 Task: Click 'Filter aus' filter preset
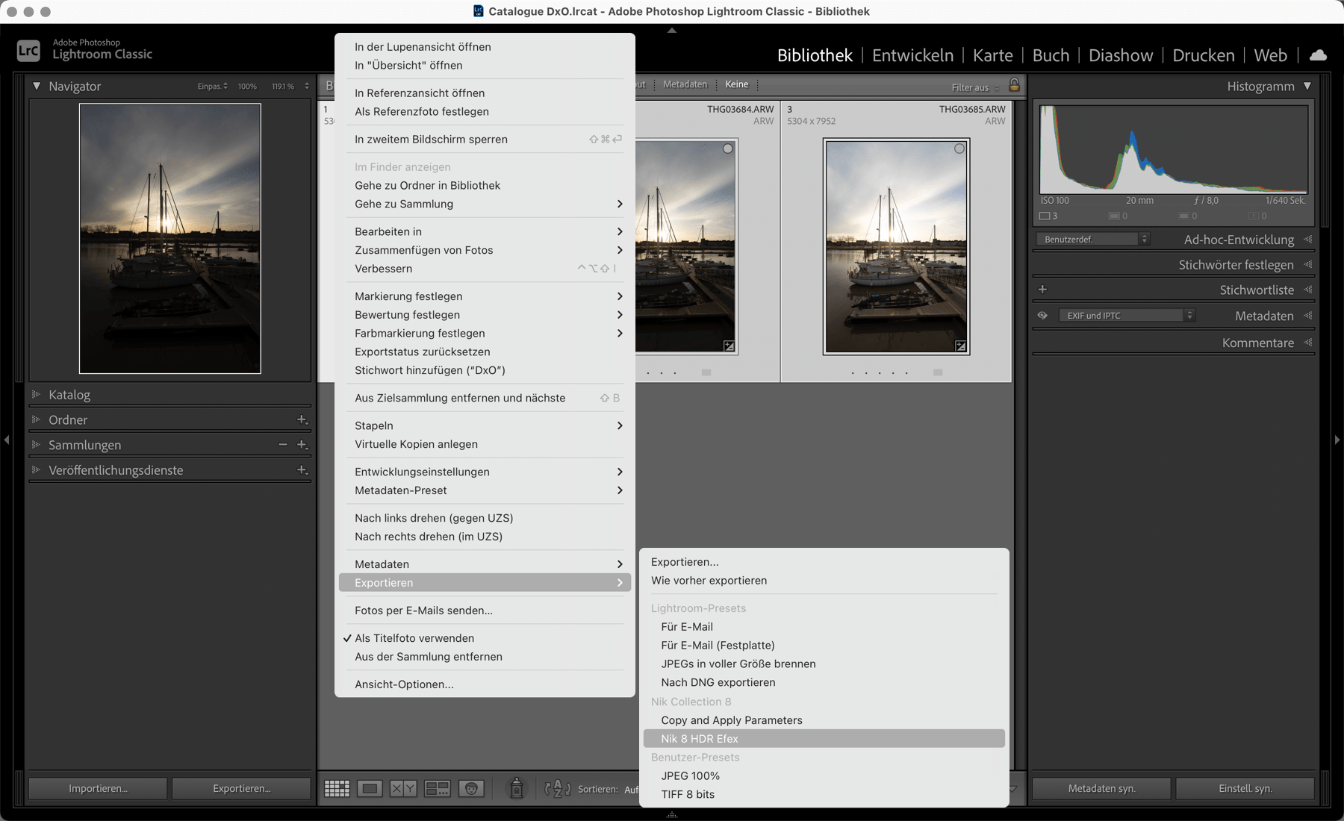tap(970, 87)
